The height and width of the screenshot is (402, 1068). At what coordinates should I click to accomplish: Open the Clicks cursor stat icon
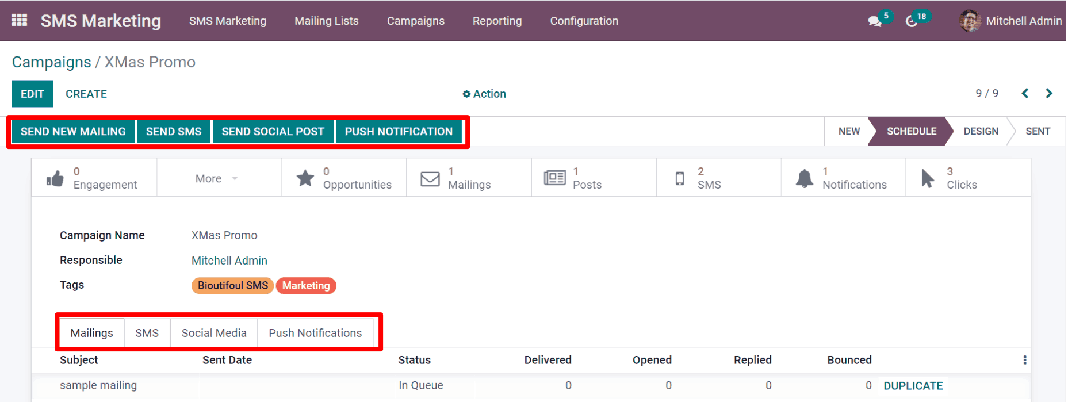tap(928, 178)
